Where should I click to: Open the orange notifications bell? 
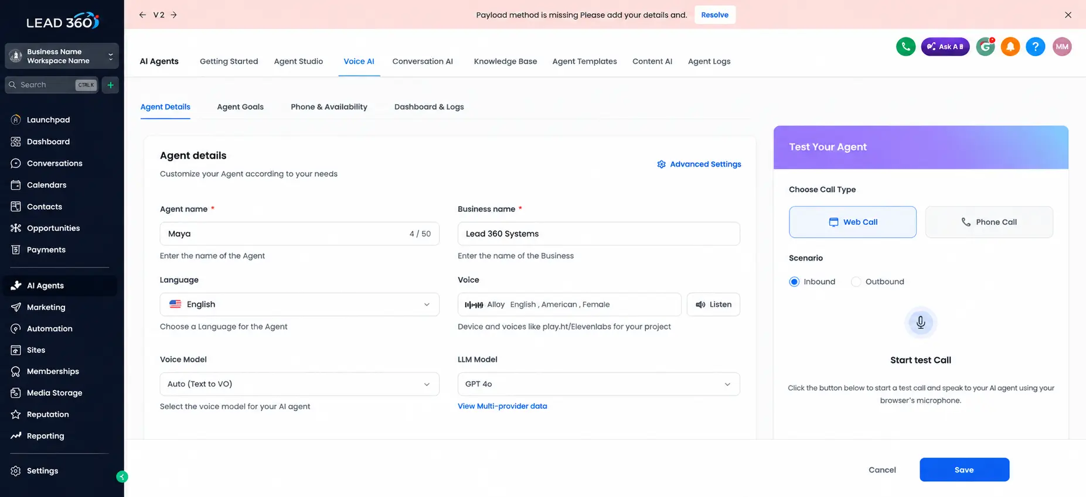click(1010, 47)
